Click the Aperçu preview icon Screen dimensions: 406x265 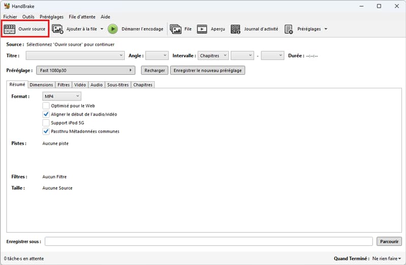pos(202,29)
